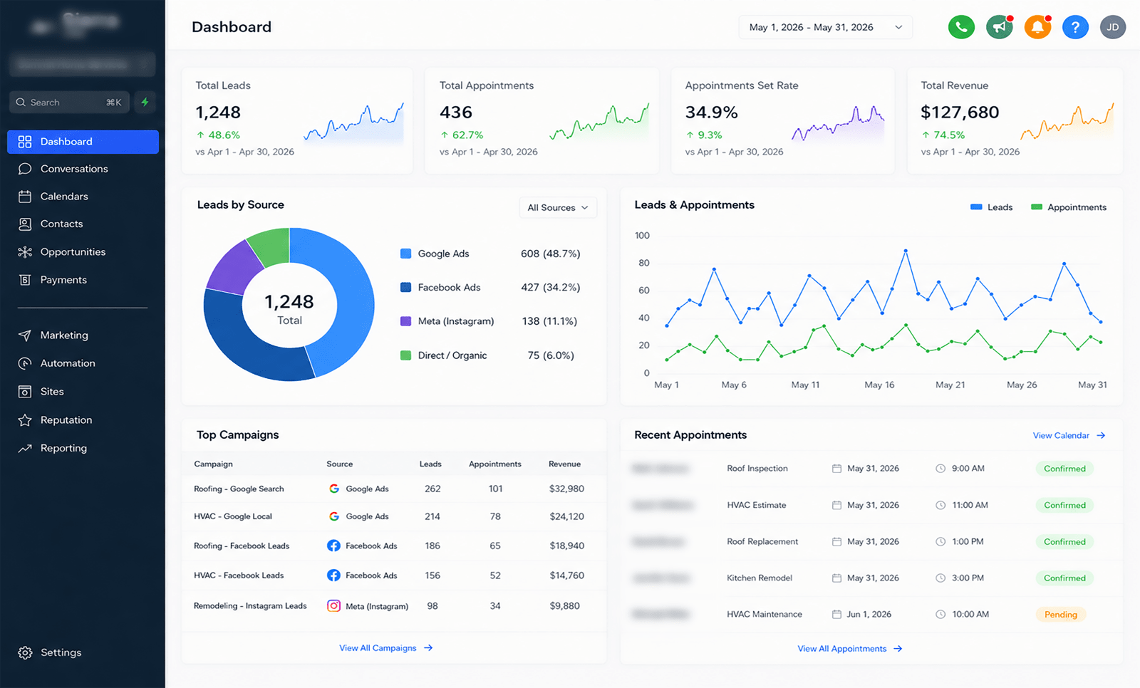Click the Reputation star icon
1140x688 pixels.
click(25, 420)
